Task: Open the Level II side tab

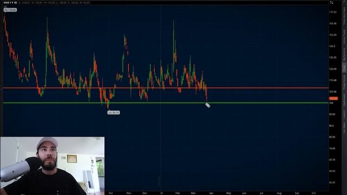Action: pyautogui.click(x=344, y=114)
